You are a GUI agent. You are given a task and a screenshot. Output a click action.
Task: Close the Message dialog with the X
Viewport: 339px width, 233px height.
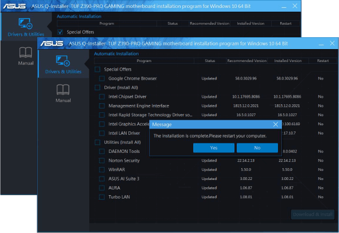point(275,124)
